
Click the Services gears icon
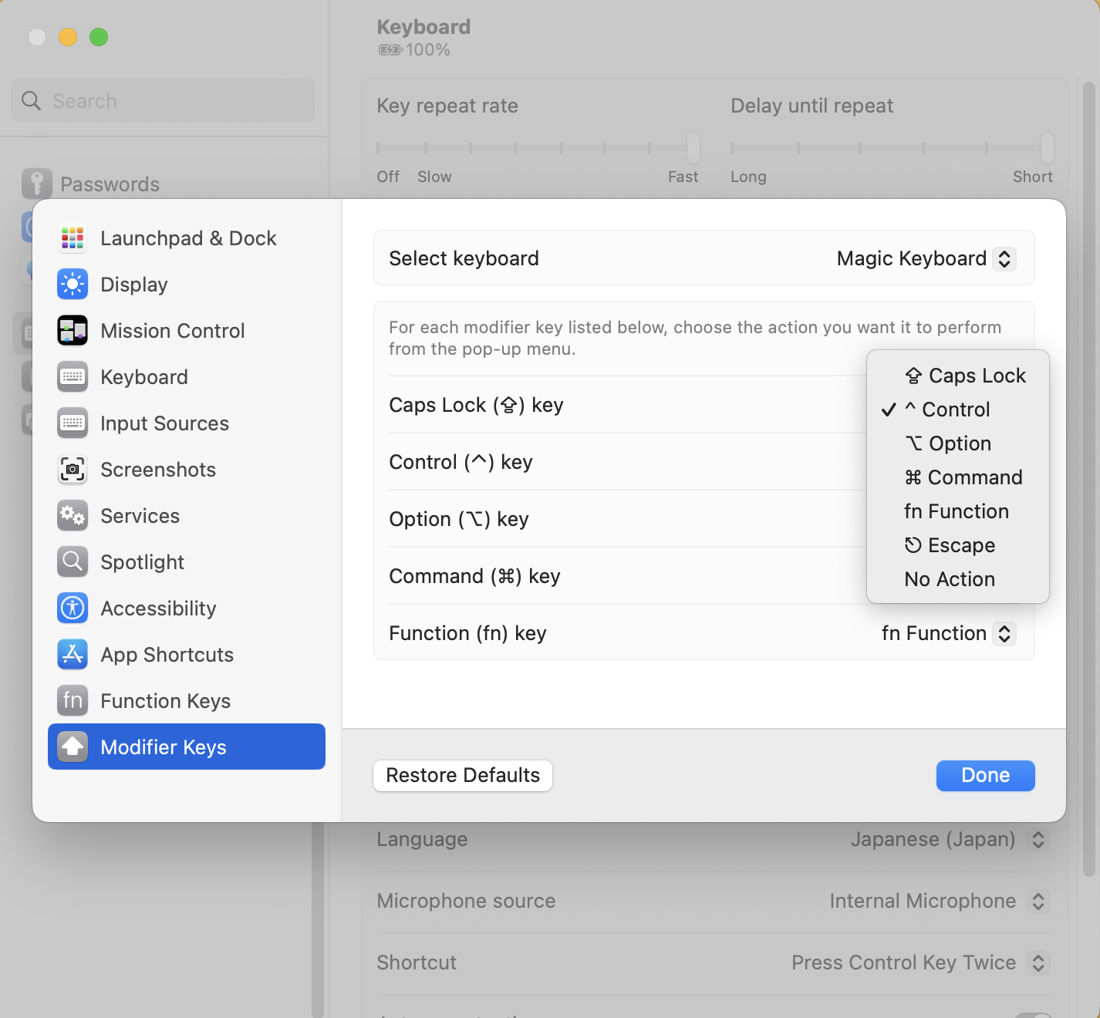(x=73, y=516)
